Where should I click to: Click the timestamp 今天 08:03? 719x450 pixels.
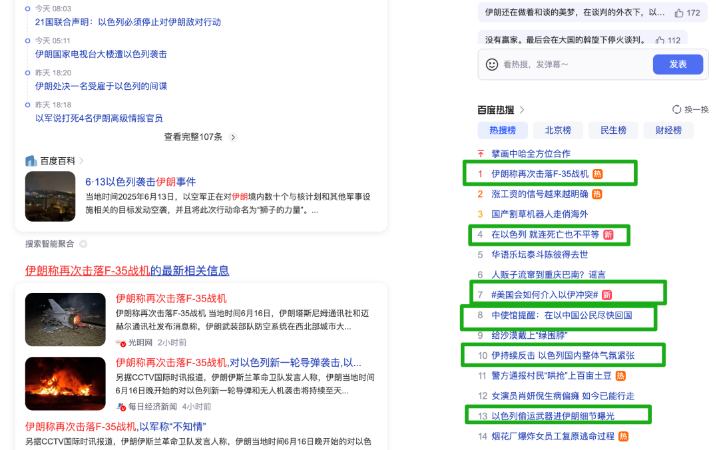pos(53,9)
